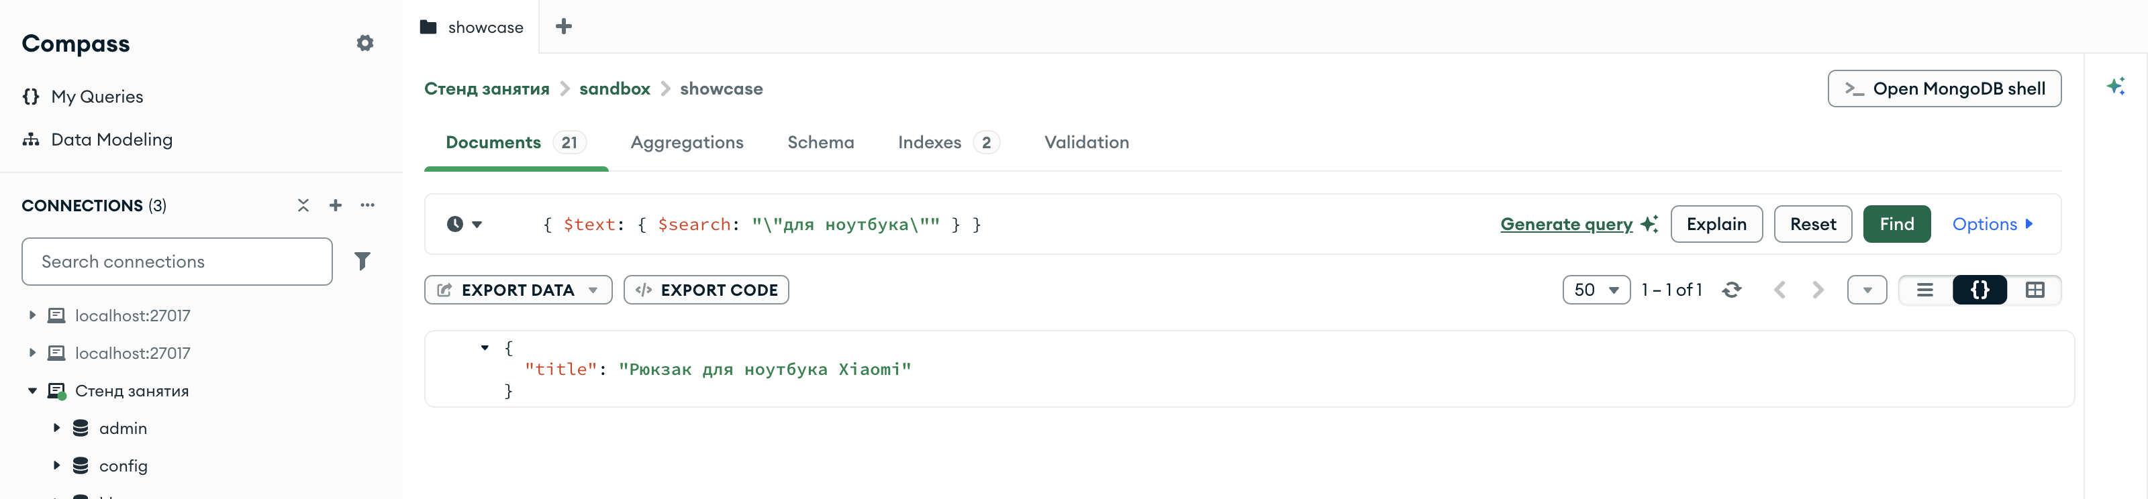The height and width of the screenshot is (499, 2148).
Task: Switch to Aggregations tab
Action: point(686,142)
